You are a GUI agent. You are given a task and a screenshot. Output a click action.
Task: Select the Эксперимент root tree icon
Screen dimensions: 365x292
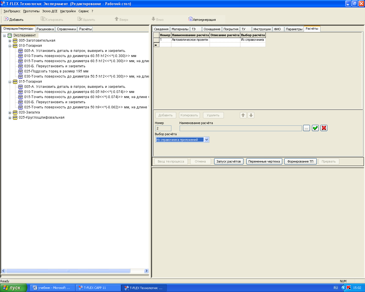(10, 35)
